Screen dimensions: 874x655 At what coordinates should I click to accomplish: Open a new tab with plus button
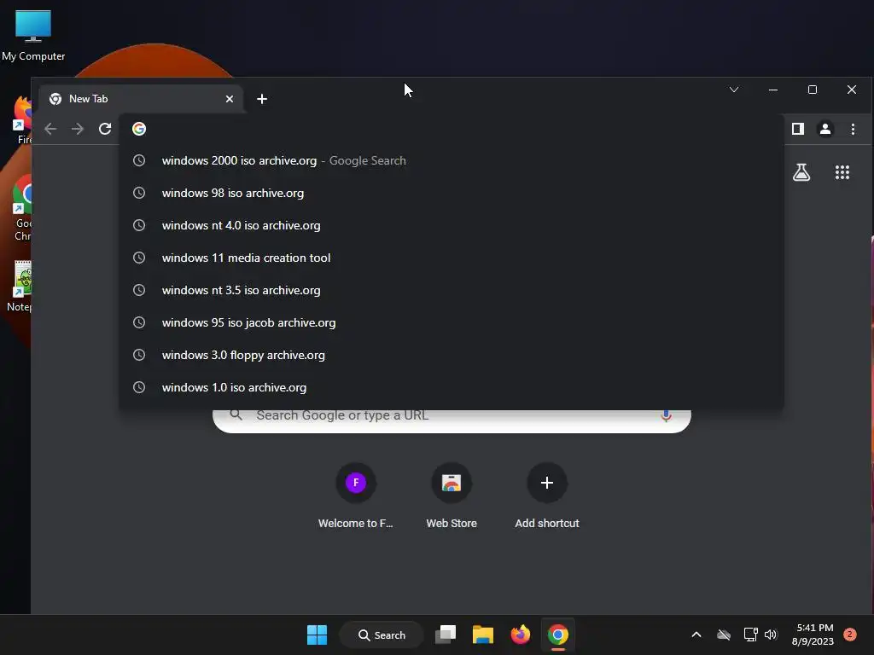[262, 99]
